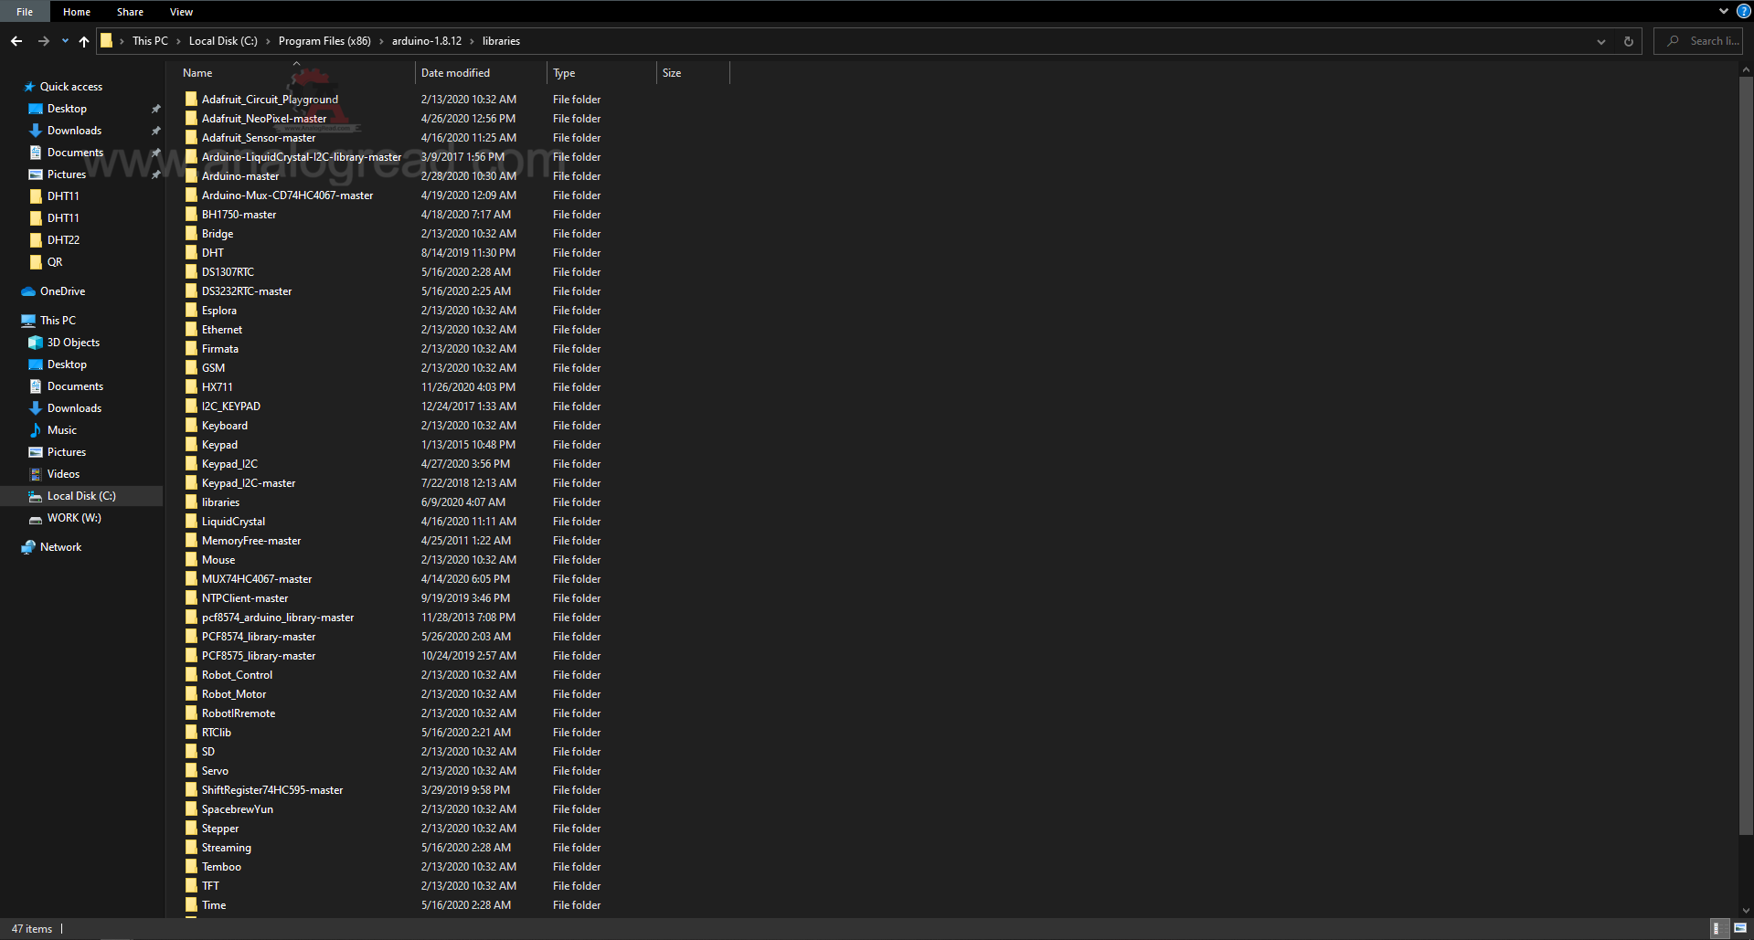Open recent locations dropdown arrow
The width and height of the screenshot is (1754, 940).
coord(65,41)
